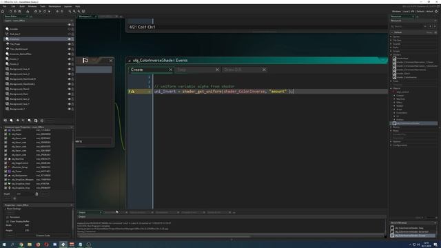Collapse the Room Settings section

(x=5, y=209)
